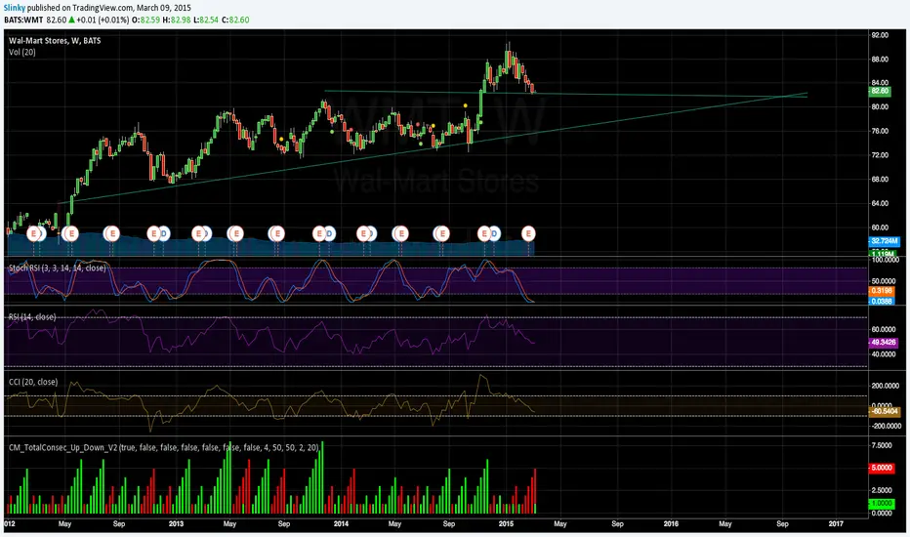Image resolution: width=910 pixels, height=537 pixels.
Task: Click the 2015 label on time axis
Action: tap(506, 523)
